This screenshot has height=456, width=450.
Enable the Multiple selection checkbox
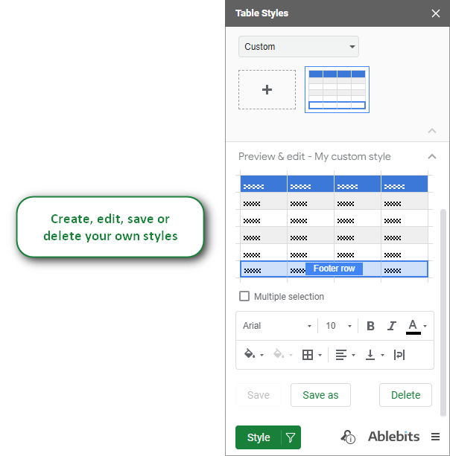pos(244,296)
